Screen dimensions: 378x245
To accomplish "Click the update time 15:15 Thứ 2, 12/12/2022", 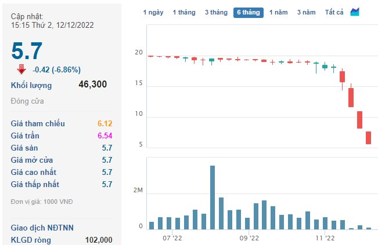I will (52, 25).
